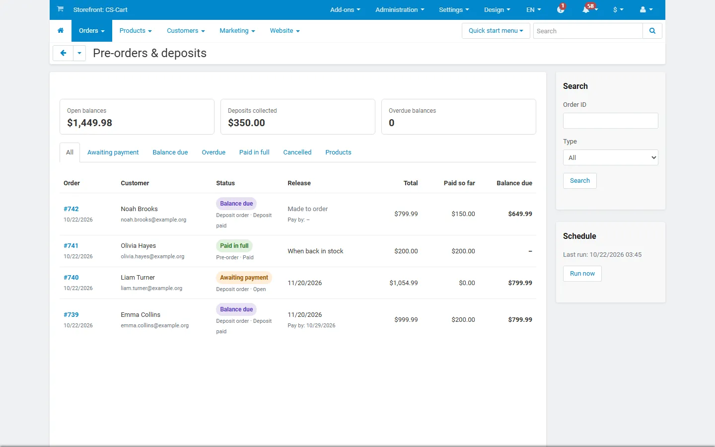Click the Run now button
Image resolution: width=715 pixels, height=447 pixels.
tap(582, 274)
